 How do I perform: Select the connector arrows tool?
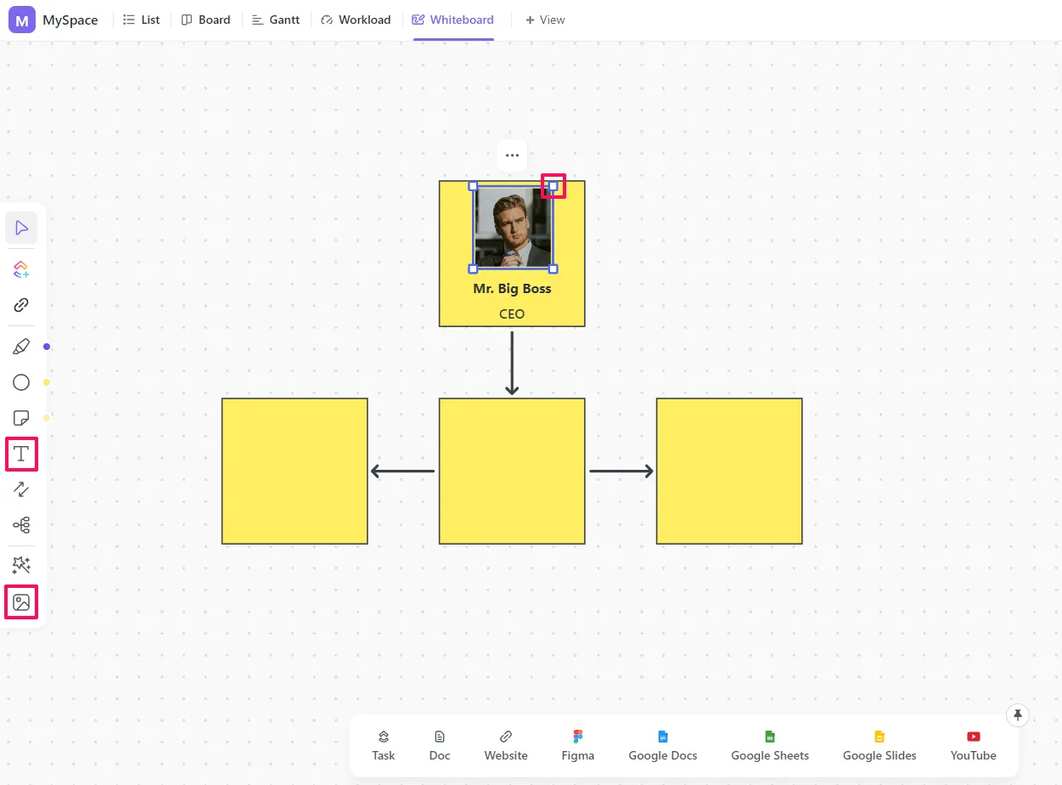click(x=21, y=489)
